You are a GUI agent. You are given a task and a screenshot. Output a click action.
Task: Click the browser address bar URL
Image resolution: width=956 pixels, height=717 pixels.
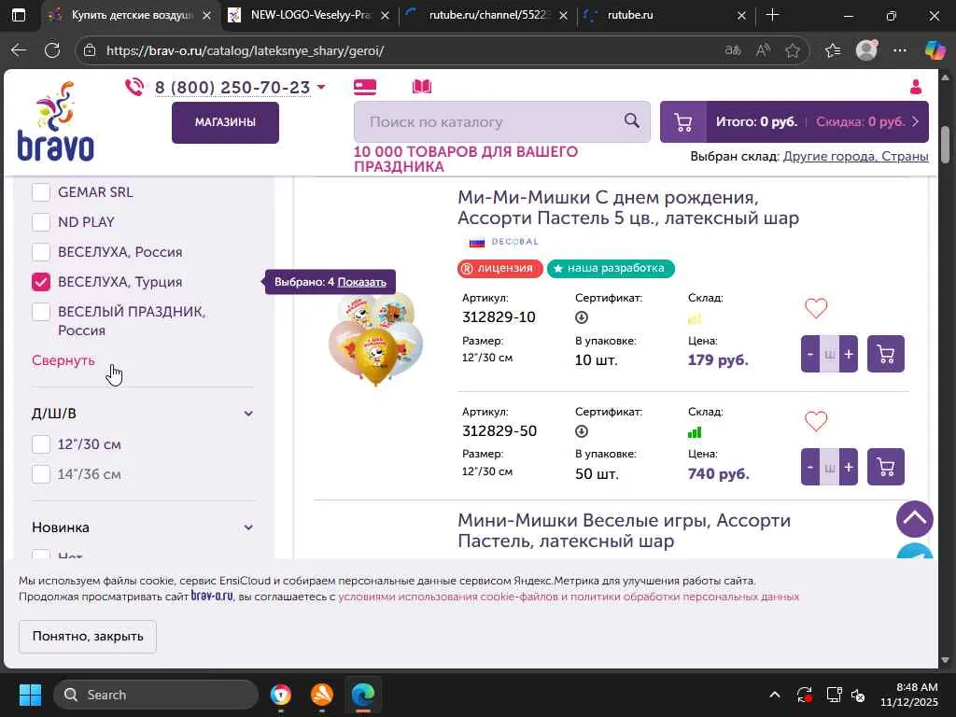point(245,50)
